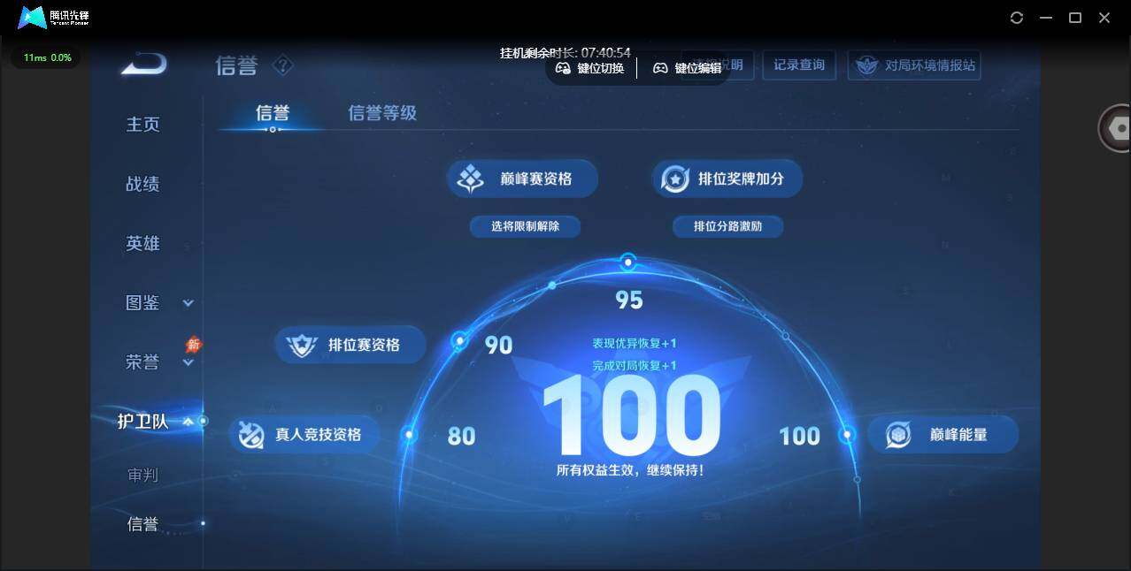Image resolution: width=1131 pixels, height=571 pixels.
Task: Click the 记录查询 button
Action: (x=799, y=65)
